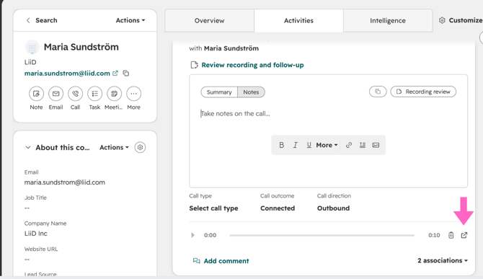Viewport: 483px width, 279px height.
Task: Select the Notes toggle option
Action: 251,92
